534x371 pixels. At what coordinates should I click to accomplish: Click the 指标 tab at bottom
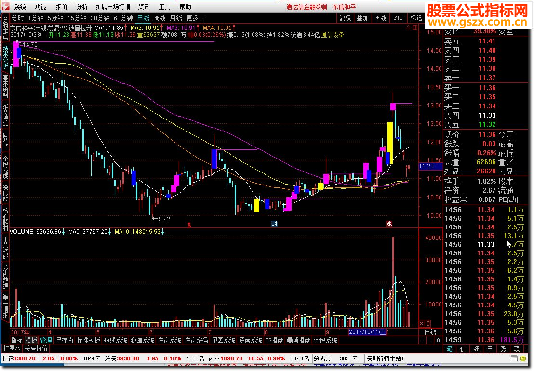[16, 340]
